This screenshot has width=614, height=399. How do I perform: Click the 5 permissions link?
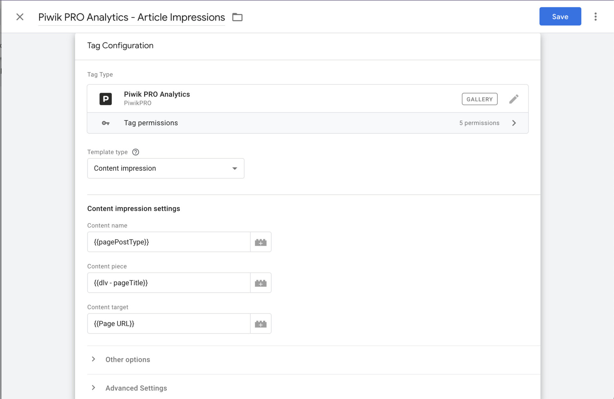[x=479, y=123]
